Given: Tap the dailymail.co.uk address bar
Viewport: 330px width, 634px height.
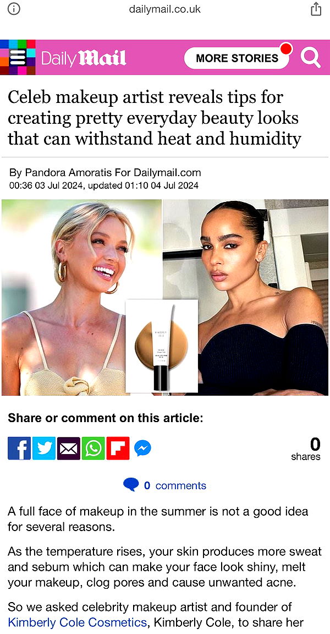Looking at the screenshot, I should pyautogui.click(x=165, y=9).
